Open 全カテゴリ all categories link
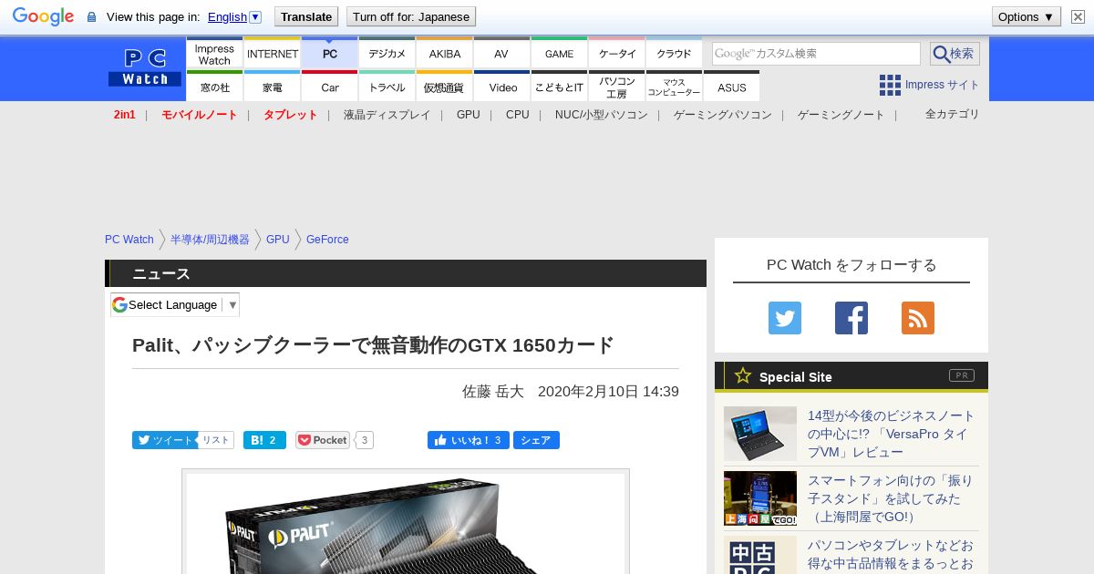This screenshot has width=1094, height=574. (x=953, y=114)
